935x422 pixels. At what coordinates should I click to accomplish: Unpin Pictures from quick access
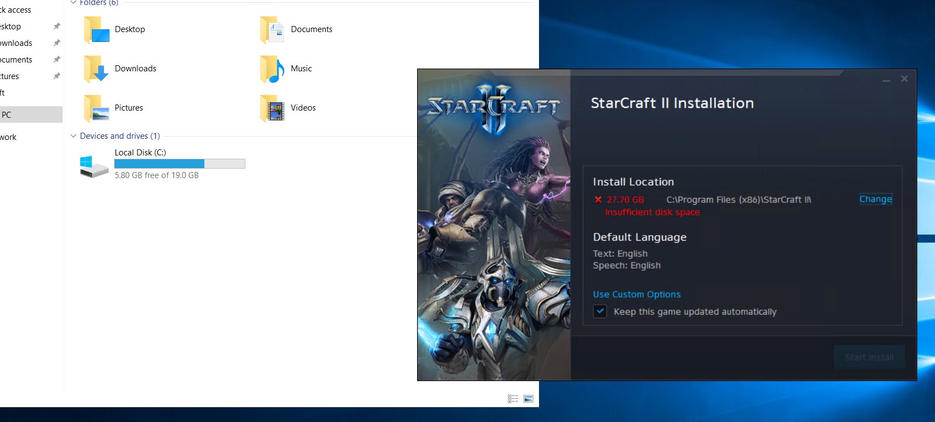pyautogui.click(x=56, y=76)
